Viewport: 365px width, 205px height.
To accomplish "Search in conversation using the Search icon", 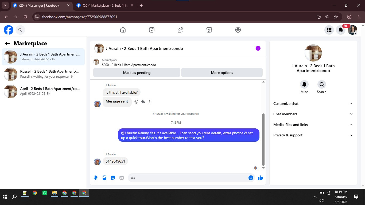I will pyautogui.click(x=322, y=84).
